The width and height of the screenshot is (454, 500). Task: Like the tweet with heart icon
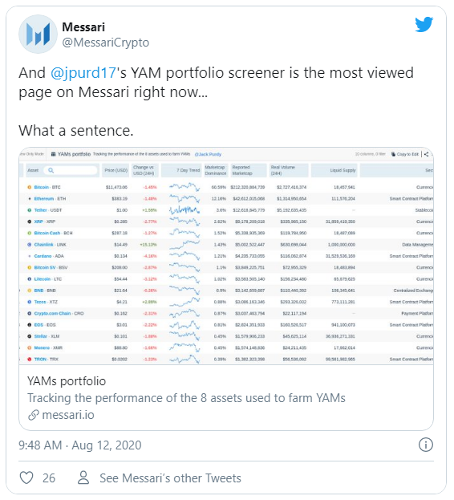[x=26, y=478]
